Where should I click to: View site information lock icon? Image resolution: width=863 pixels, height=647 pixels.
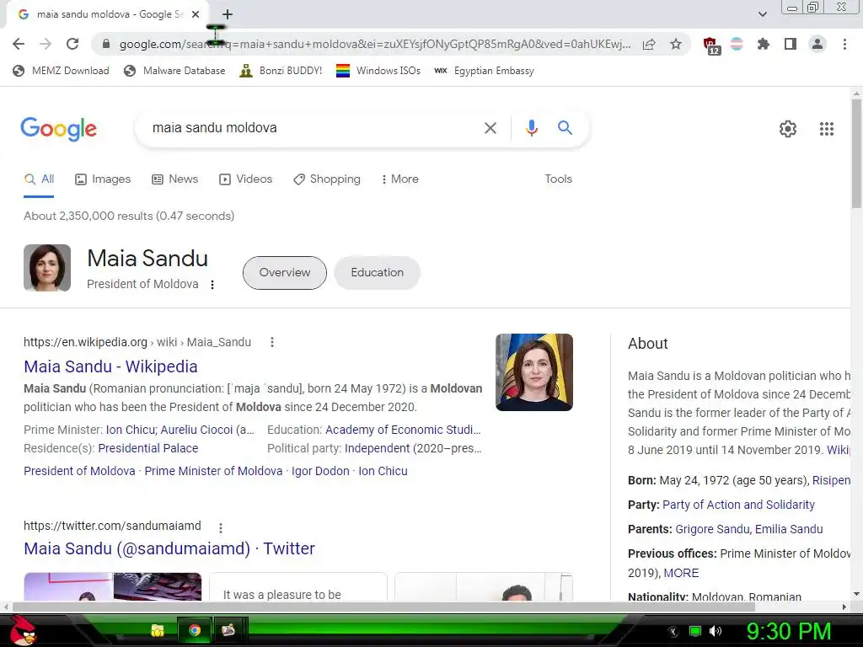[x=106, y=44]
